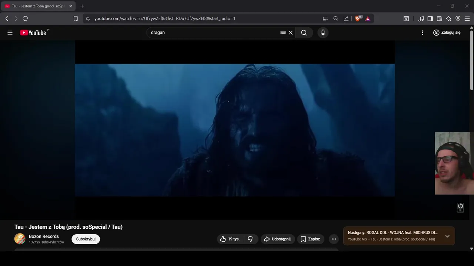The image size is (474, 266).
Task: Save video with Zapisz button
Action: click(x=311, y=239)
